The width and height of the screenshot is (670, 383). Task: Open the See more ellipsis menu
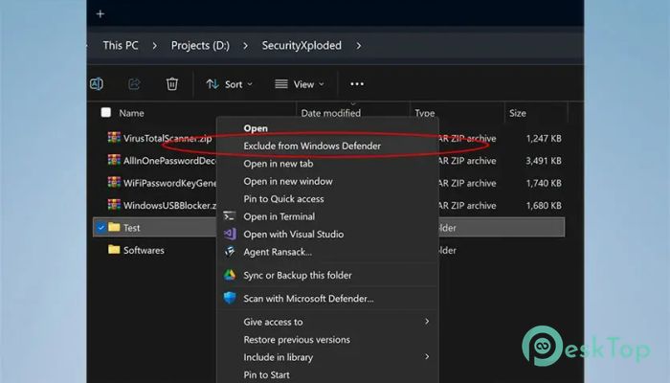pos(357,84)
